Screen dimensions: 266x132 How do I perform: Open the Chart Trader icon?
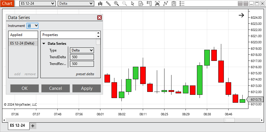pos(149,4)
